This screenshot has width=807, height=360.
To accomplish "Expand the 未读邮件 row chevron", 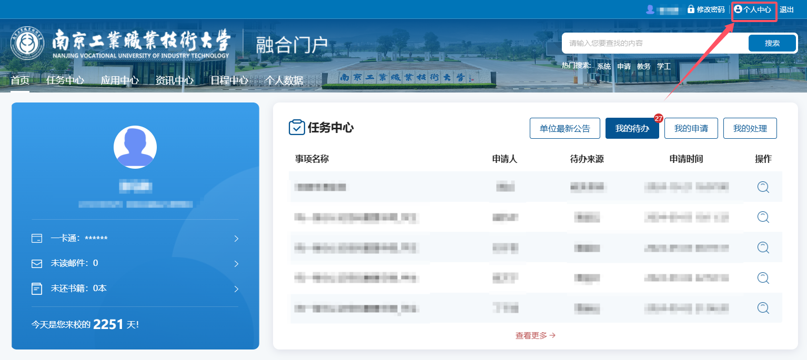I will click(236, 264).
